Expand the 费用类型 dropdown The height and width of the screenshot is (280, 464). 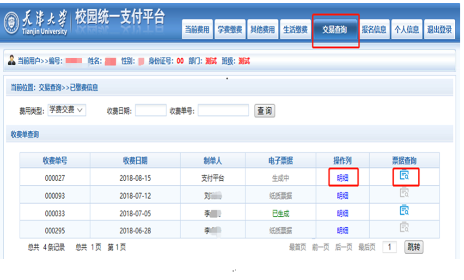pyautogui.click(x=67, y=110)
